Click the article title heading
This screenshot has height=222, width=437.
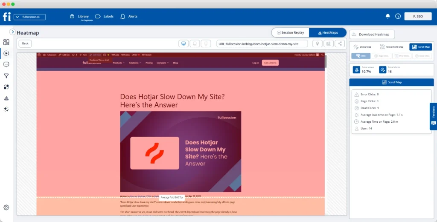(172, 101)
